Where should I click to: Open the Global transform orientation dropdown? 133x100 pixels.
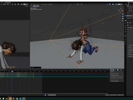71,4
